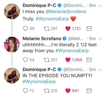
Task: Send the "I miss you" tweet via message
Action: pos(89,29)
